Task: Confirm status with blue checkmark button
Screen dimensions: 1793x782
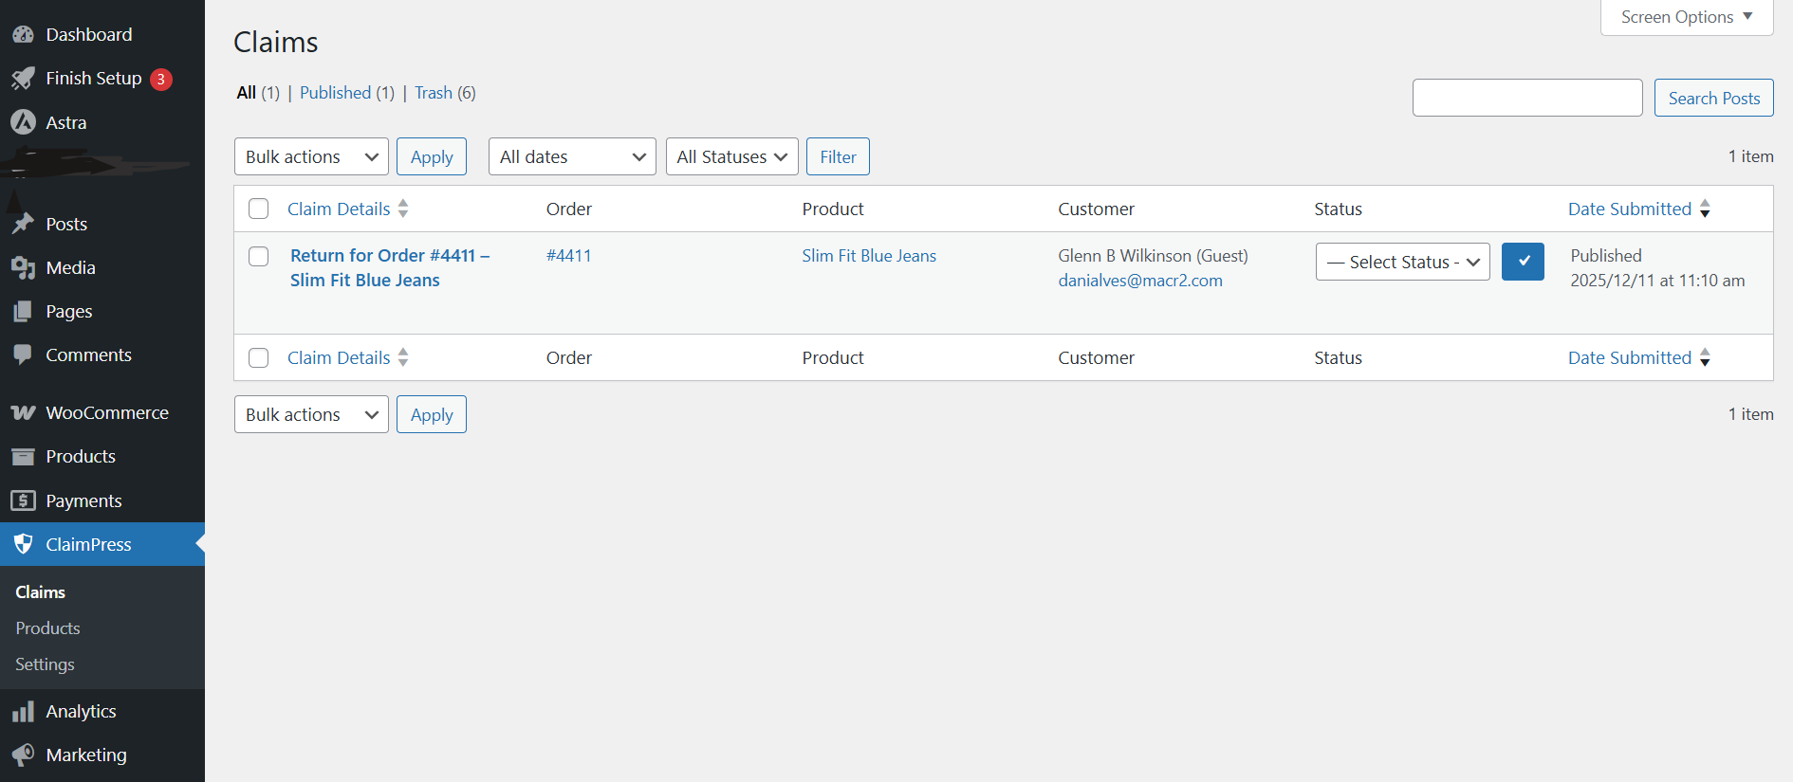Action: click(x=1523, y=262)
